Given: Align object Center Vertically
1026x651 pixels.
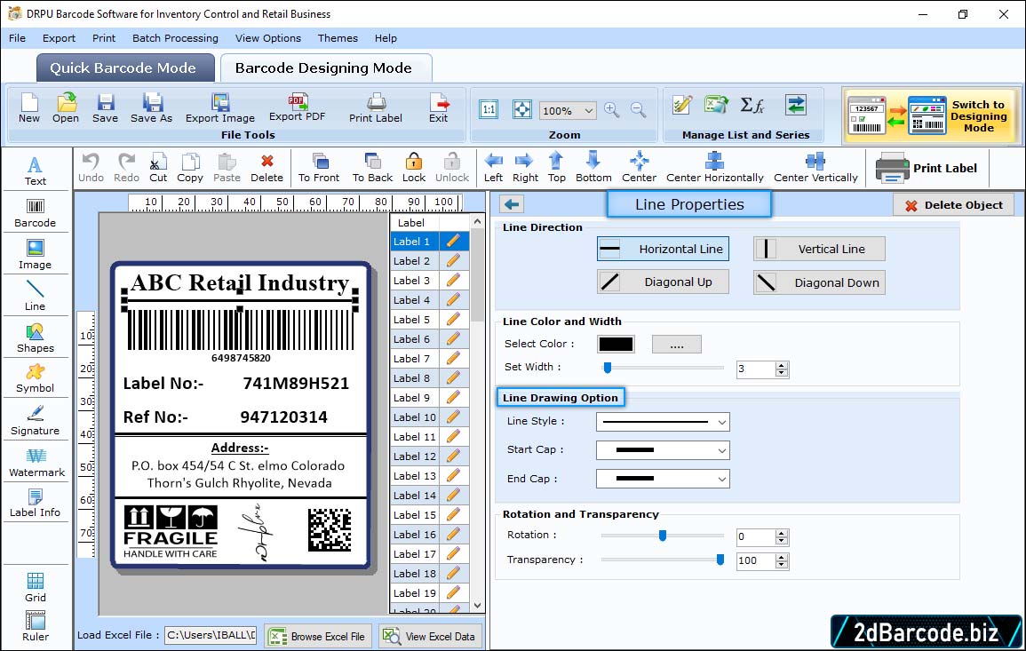Looking at the screenshot, I should pyautogui.click(x=815, y=168).
